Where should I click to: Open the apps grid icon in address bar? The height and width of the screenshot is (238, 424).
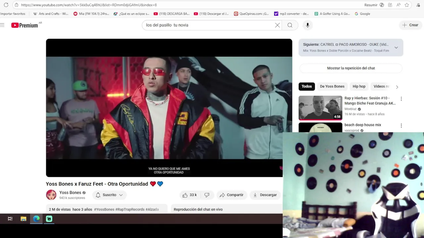point(390,5)
